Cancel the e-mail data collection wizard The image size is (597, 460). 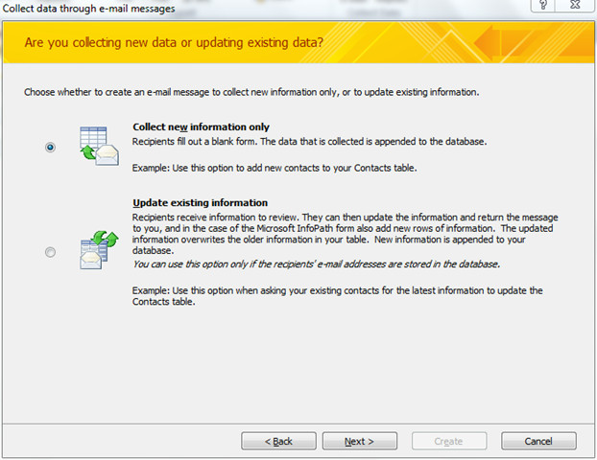click(x=538, y=441)
